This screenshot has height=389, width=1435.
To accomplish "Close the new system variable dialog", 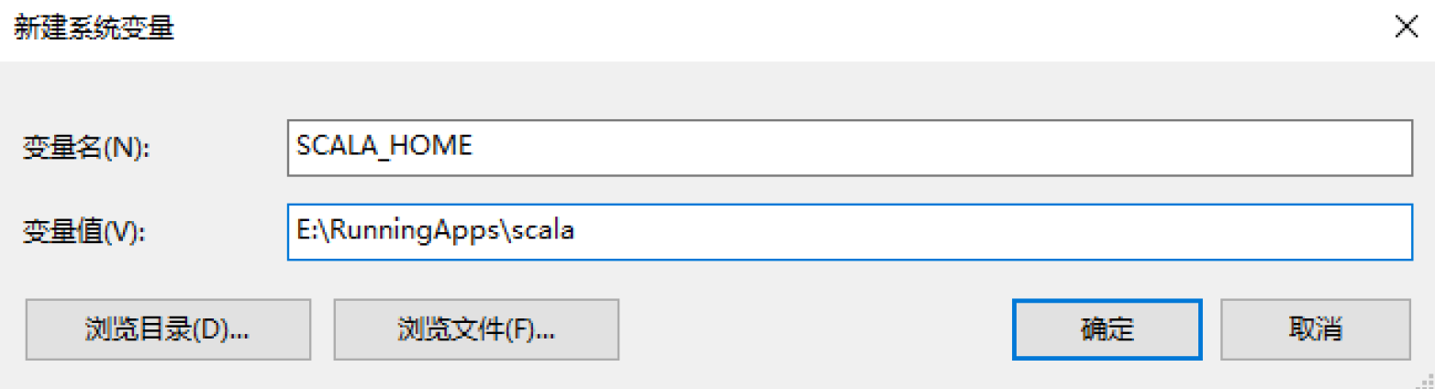I will coord(1407,28).
